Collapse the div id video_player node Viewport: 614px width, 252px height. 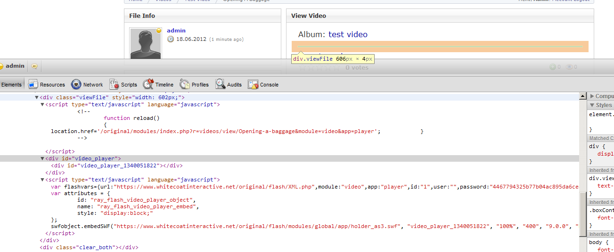(x=42, y=159)
